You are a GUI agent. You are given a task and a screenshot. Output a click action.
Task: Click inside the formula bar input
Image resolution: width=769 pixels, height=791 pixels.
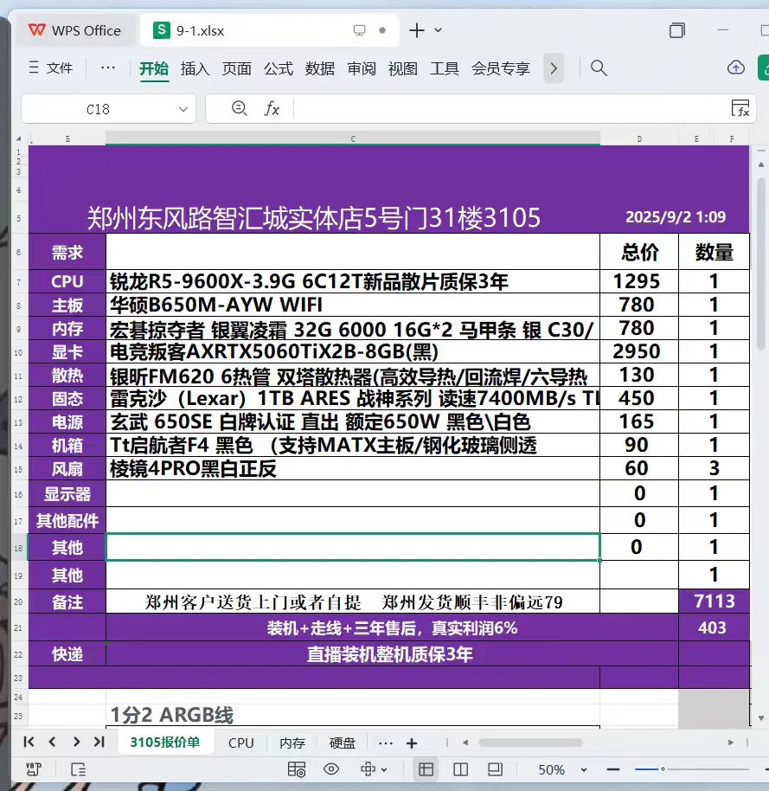509,108
